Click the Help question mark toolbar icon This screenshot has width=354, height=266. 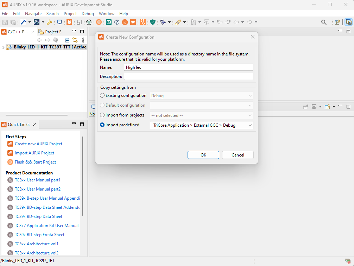(117, 22)
